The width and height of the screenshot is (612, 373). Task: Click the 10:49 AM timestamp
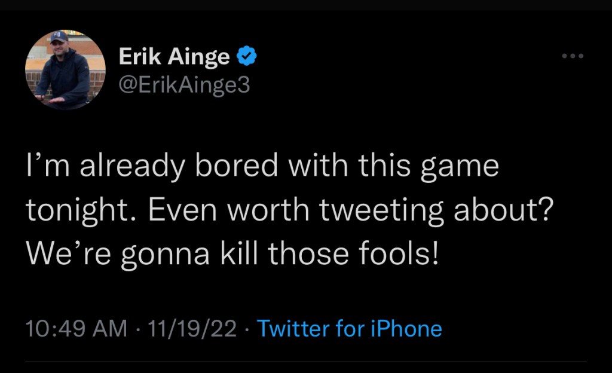click(x=77, y=329)
